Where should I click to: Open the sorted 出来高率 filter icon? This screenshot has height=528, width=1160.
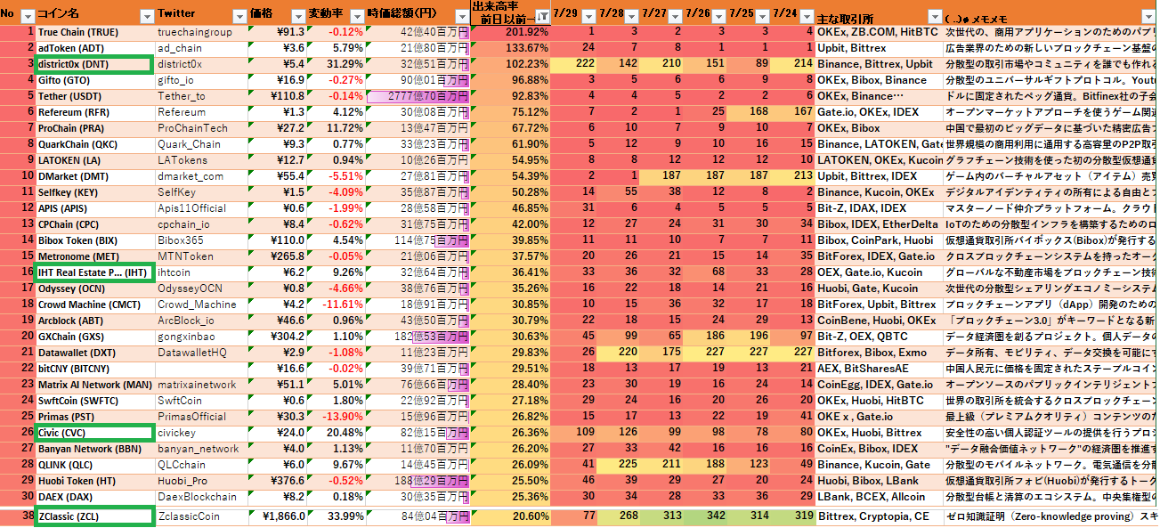tap(542, 16)
